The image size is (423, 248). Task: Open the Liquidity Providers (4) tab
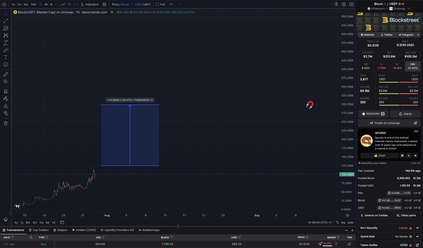117,230
